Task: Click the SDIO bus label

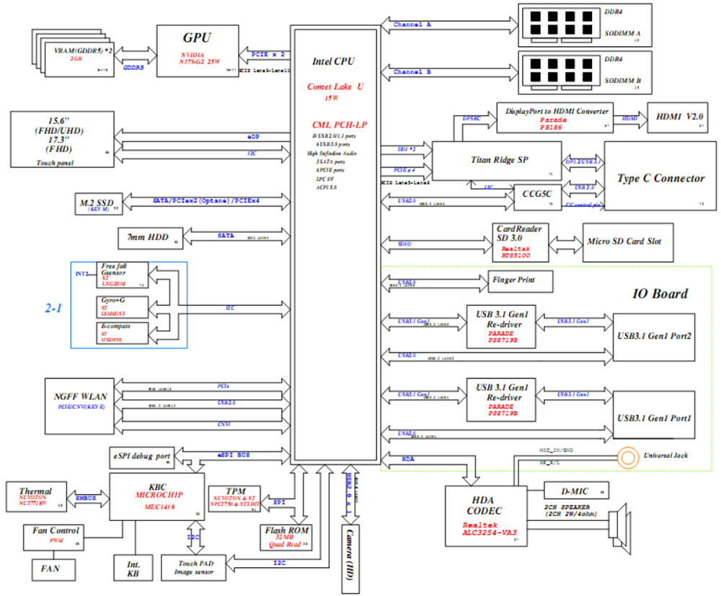Action: tap(404, 244)
